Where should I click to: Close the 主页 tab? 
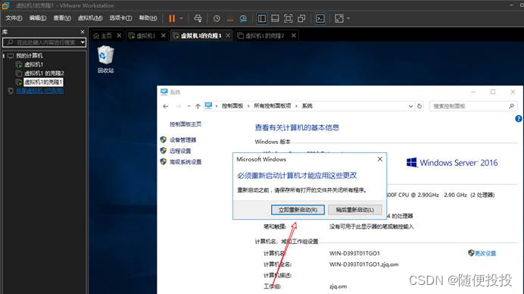[119, 36]
